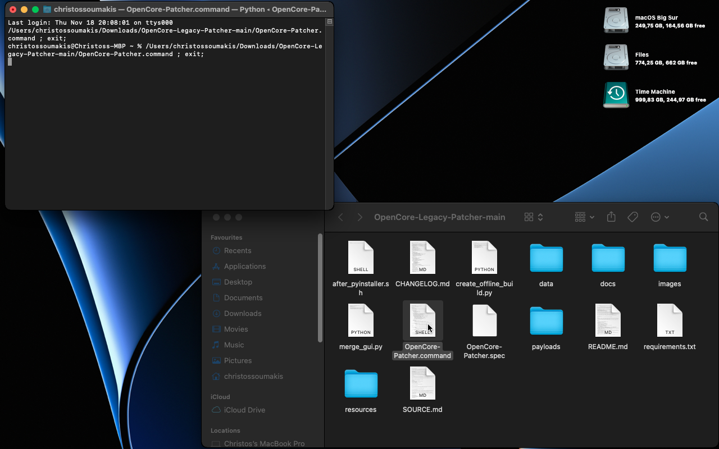Viewport: 719px width, 449px height.
Task: Click the Finder forward arrow
Action: [360, 217]
